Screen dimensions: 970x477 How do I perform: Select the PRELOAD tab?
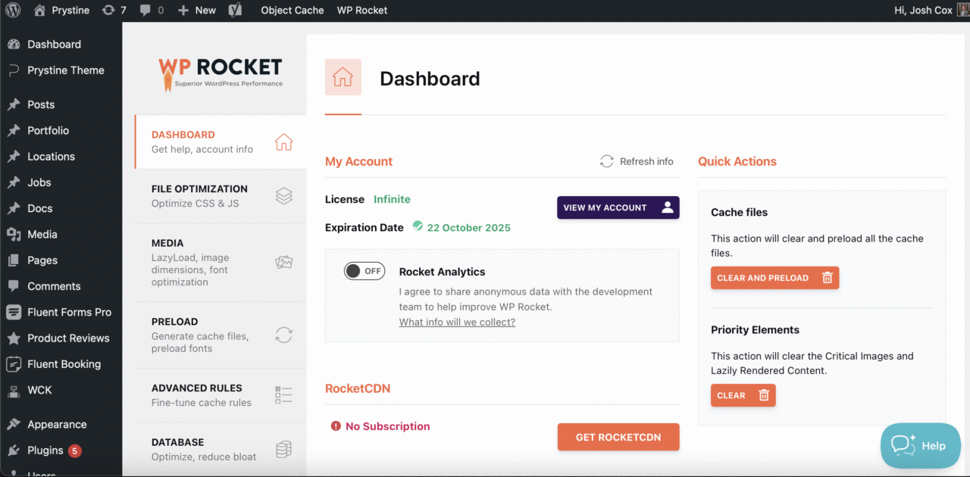tap(221, 335)
